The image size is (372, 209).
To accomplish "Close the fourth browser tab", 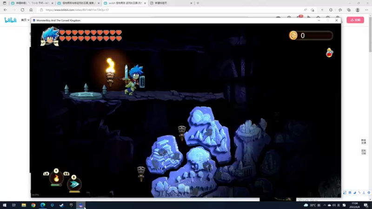I will (x=191, y=3).
